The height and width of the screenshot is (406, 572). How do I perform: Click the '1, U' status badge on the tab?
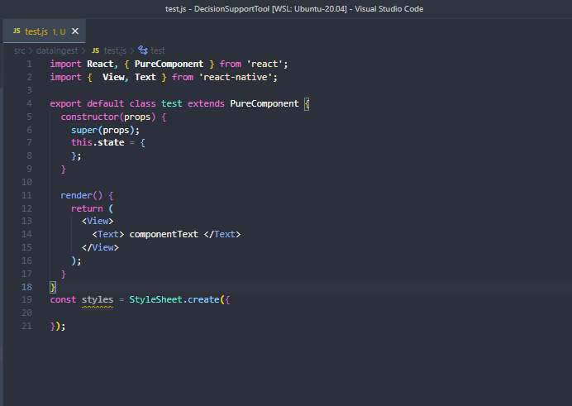pyautogui.click(x=60, y=31)
